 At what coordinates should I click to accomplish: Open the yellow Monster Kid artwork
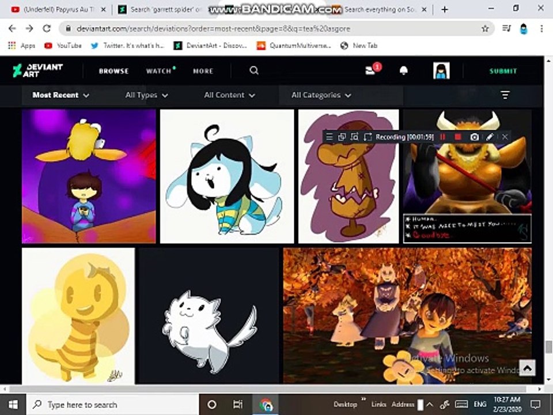coord(78,315)
